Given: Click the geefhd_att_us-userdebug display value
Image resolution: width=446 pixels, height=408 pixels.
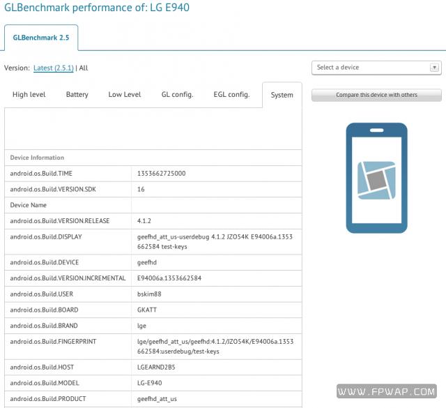Looking at the screenshot, I should click(x=215, y=242).
